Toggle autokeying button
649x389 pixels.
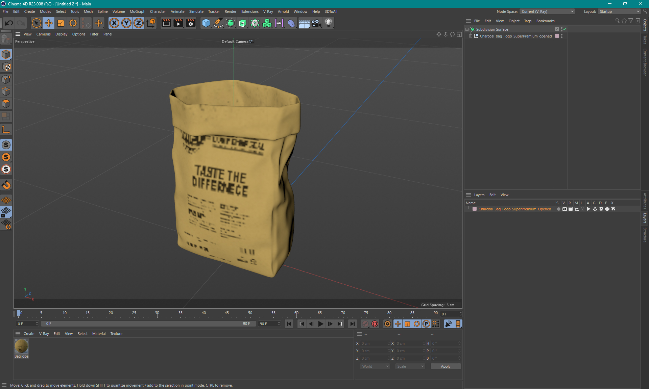click(375, 324)
